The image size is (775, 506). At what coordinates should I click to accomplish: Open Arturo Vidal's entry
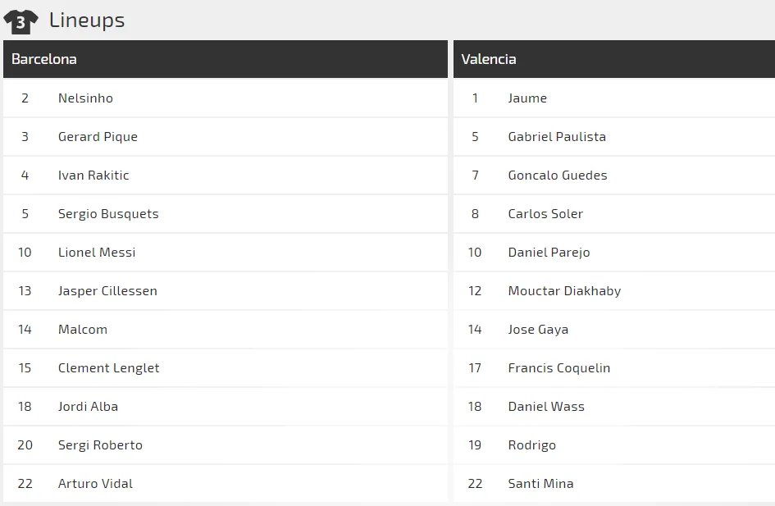pyautogui.click(x=95, y=484)
